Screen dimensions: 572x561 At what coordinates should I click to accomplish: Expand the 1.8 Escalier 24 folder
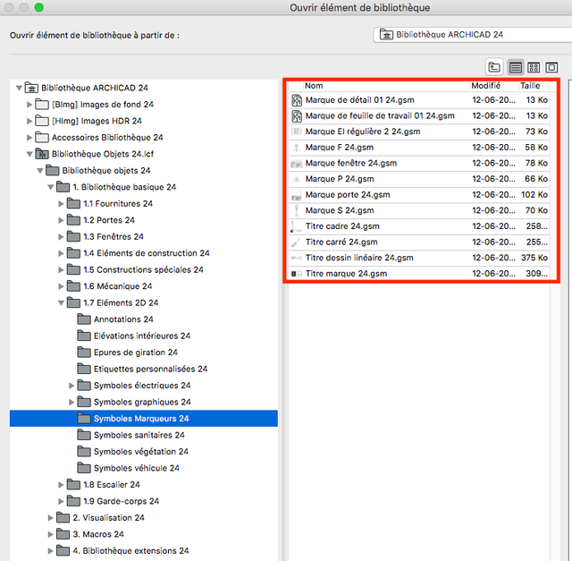coord(61,485)
